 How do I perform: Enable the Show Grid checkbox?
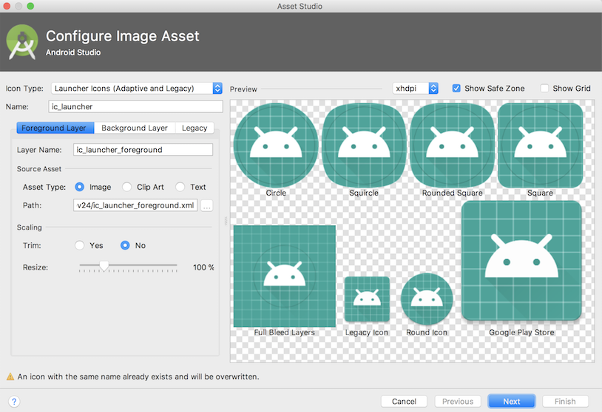point(545,88)
